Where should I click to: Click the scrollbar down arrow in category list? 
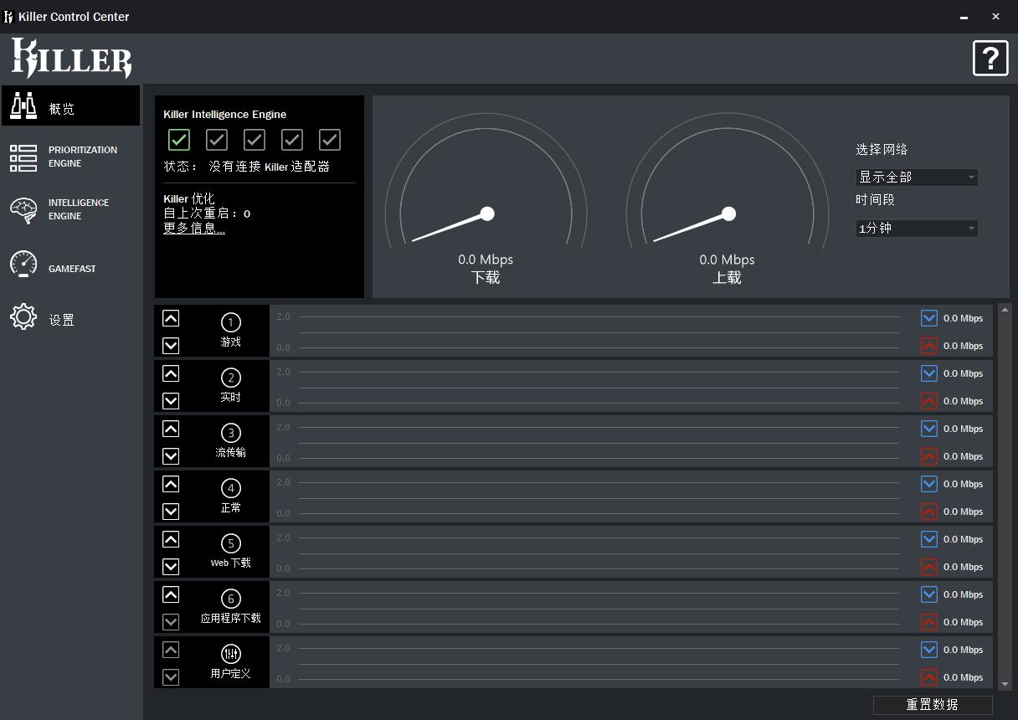pos(1005,684)
